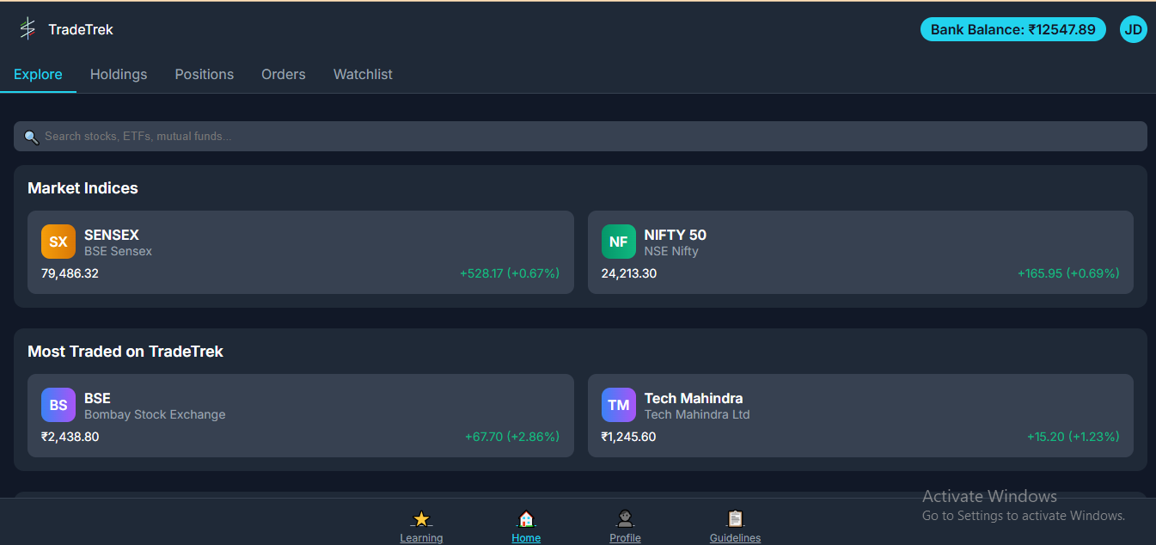The image size is (1156, 545).
Task: Go to the Positions tab
Action: (x=205, y=75)
